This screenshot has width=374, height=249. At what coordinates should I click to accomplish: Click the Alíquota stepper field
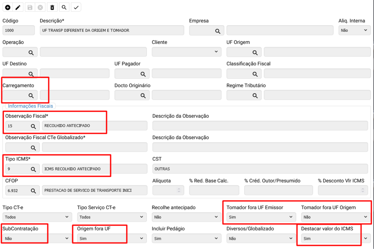pos(167,190)
